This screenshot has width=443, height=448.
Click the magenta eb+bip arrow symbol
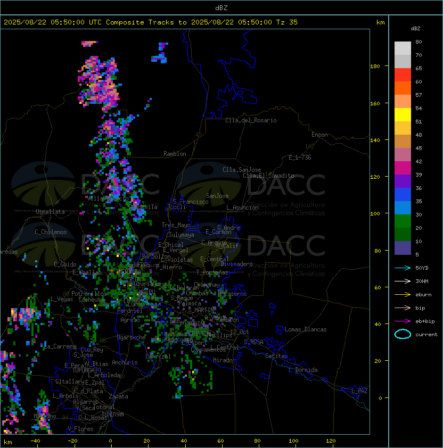pyautogui.click(x=403, y=321)
